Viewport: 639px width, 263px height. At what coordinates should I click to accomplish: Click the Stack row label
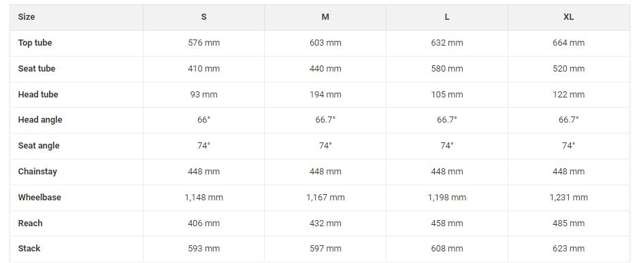click(29, 249)
